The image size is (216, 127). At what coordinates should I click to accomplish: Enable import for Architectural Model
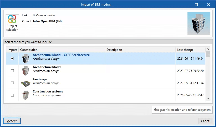(x=12, y=71)
